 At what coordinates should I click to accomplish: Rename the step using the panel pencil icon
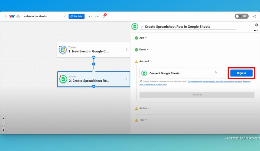(142, 27)
